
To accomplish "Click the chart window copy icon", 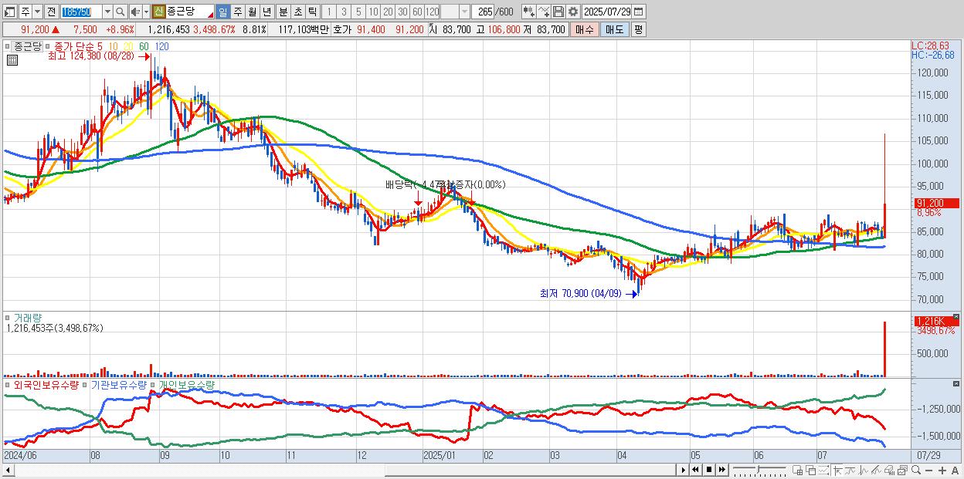I will 902,471.
